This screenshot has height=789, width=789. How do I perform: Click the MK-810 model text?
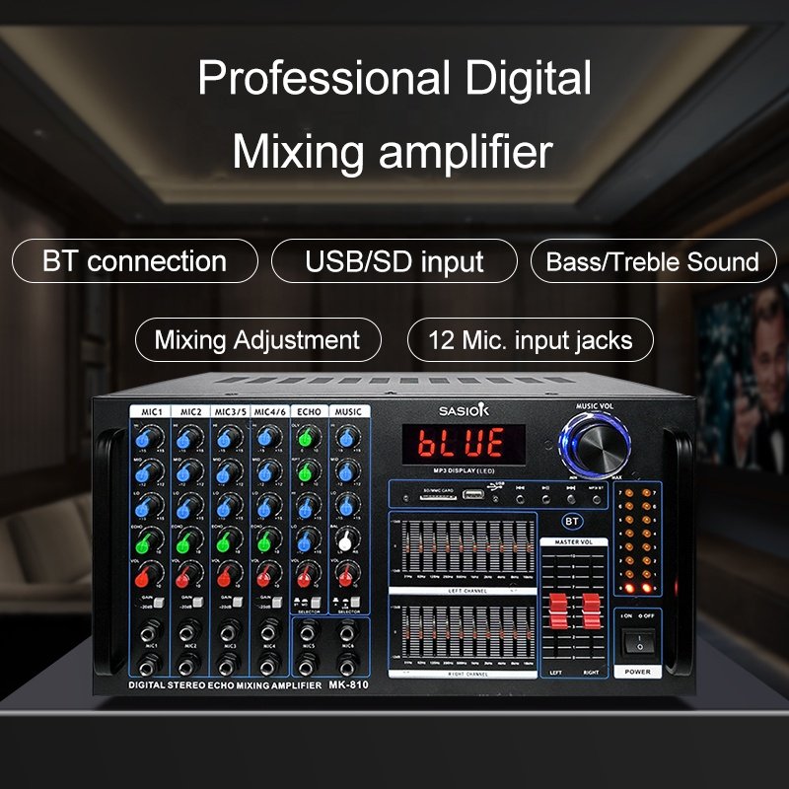point(348,684)
